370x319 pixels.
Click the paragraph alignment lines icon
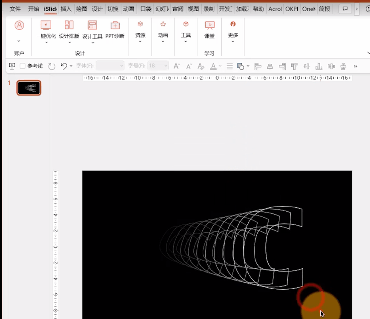pos(229,66)
